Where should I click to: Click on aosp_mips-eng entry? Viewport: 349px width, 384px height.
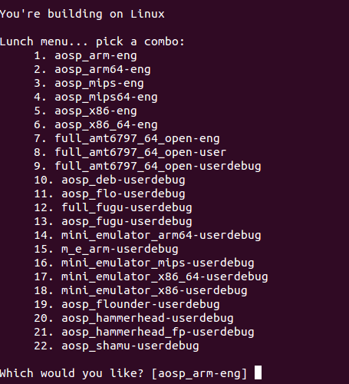(99, 84)
